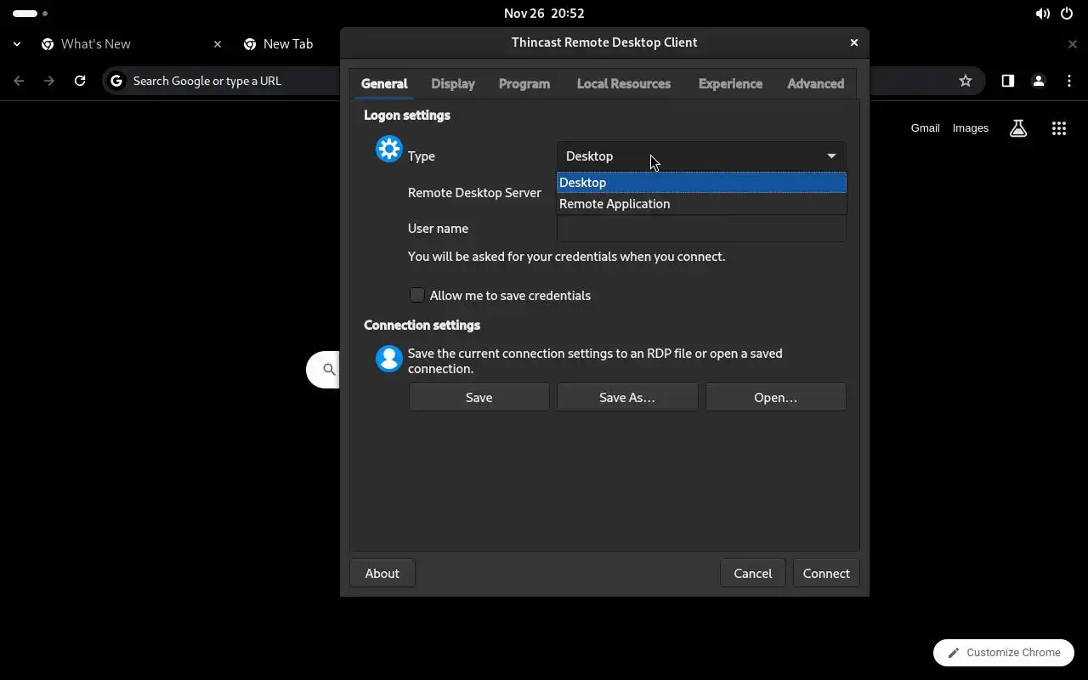Switch to the New Tab browser tab
The image size is (1088, 680).
coord(287,44)
